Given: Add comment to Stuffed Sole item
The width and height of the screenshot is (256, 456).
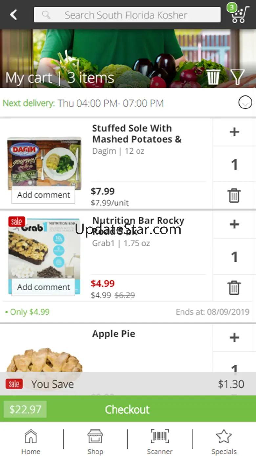Looking at the screenshot, I should point(44,195).
